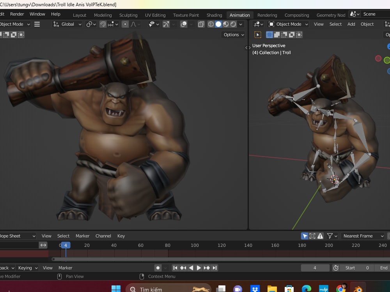Toggle proportional editing in left viewport
The height and width of the screenshot is (292, 390).
click(x=125, y=24)
